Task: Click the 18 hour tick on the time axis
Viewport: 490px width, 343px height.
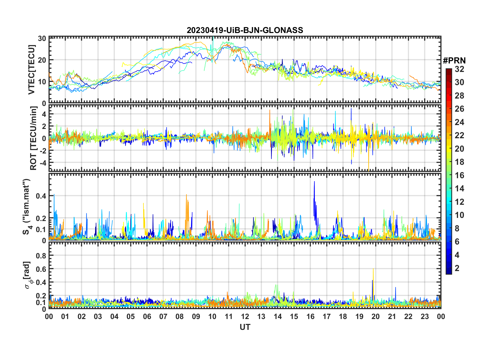Action: [343, 316]
